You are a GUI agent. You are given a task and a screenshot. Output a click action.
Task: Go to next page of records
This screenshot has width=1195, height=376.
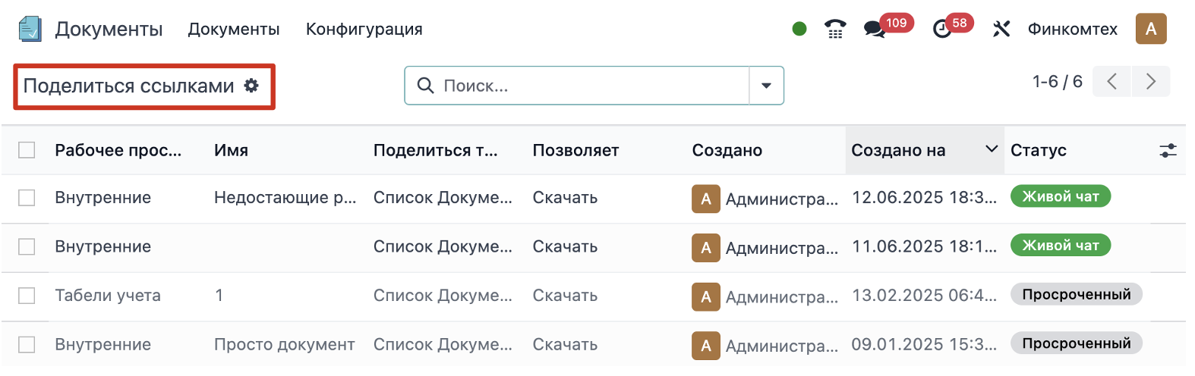coord(1150,82)
